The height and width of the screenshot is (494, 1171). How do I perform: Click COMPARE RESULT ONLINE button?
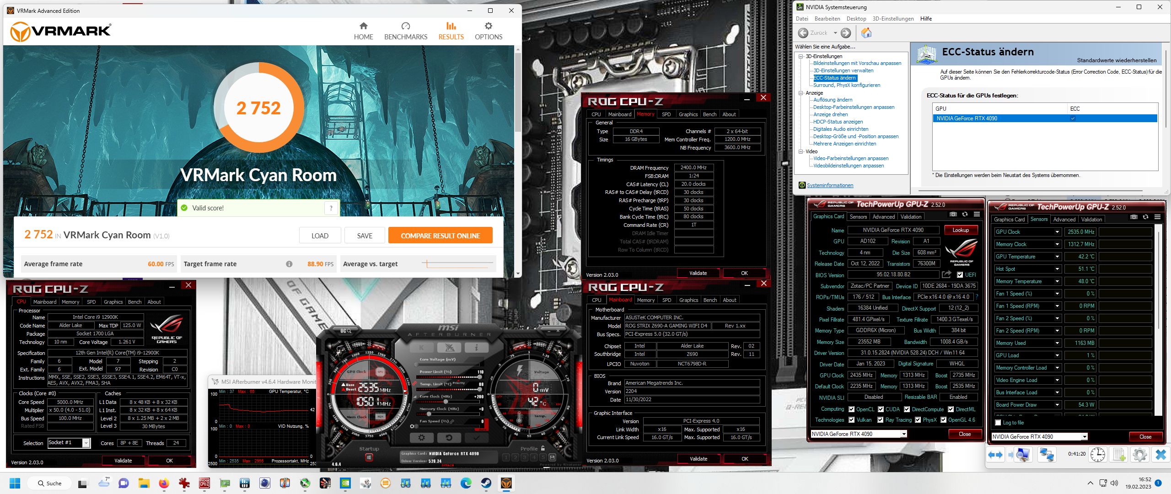pos(440,236)
